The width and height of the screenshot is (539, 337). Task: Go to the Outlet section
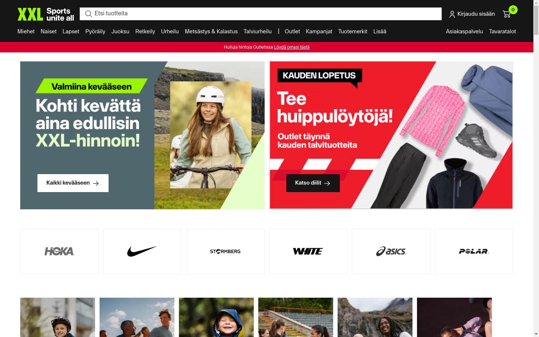point(292,31)
